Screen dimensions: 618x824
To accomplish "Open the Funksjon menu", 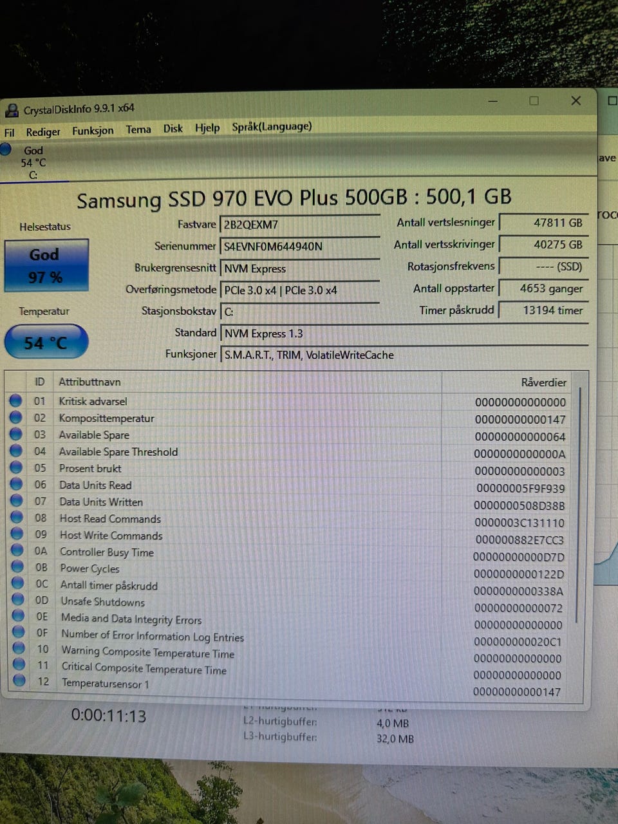I will pyautogui.click(x=93, y=131).
